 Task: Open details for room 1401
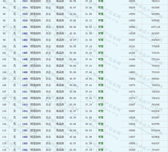[25, 27]
